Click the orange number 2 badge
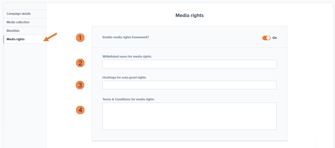 (80, 63)
